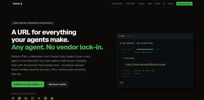Screen dimensions: 204x100
Task: Click the yellow terminal window dot
Action: coord(122,36)
